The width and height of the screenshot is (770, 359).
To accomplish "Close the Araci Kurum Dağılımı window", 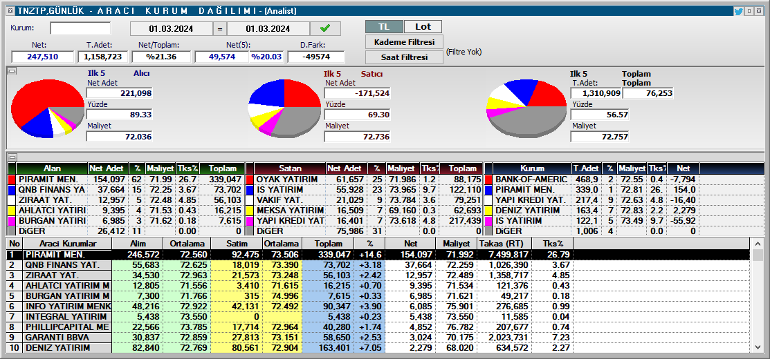I will (x=758, y=11).
